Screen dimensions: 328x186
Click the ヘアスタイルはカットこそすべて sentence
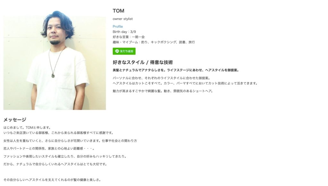185,83
